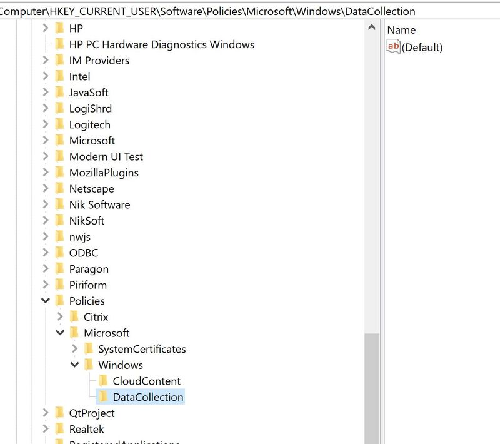Select the Nik Software key label

(x=99, y=204)
